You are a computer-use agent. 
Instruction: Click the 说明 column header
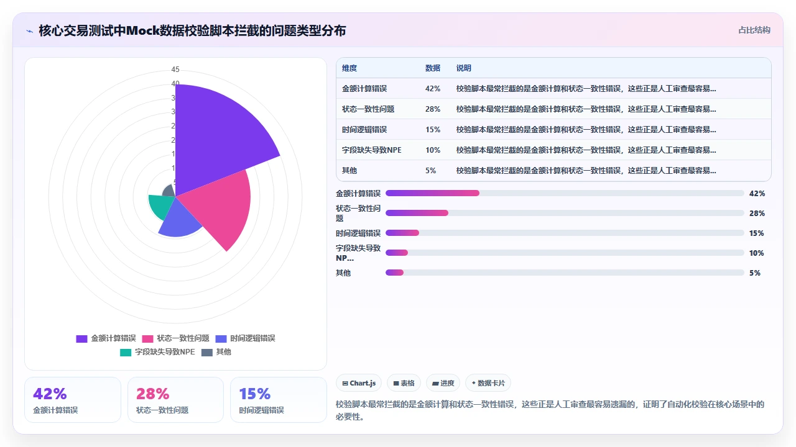[x=464, y=68]
